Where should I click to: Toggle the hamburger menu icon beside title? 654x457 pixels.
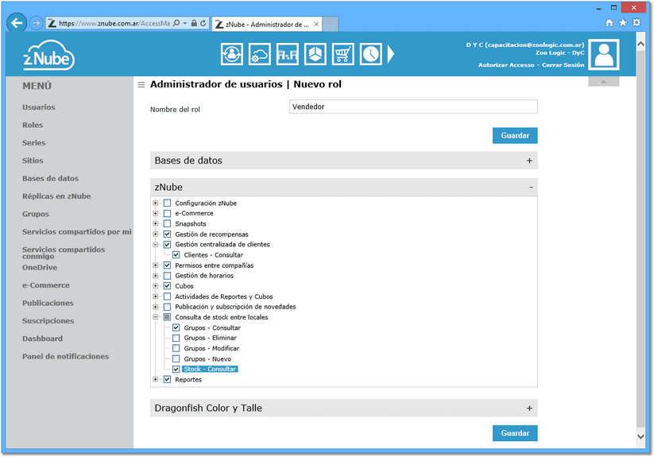point(141,85)
